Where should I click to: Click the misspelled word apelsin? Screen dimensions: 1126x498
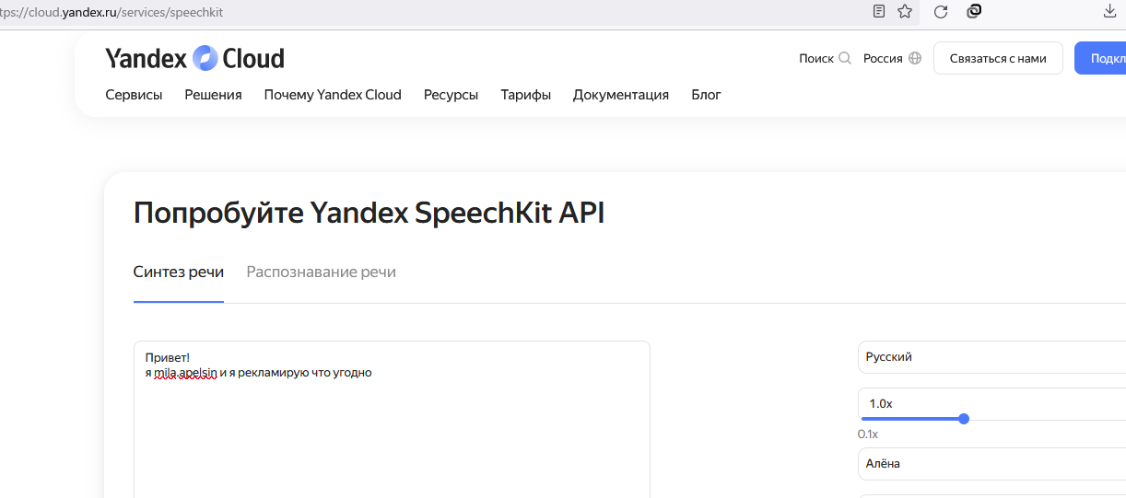tap(198, 373)
